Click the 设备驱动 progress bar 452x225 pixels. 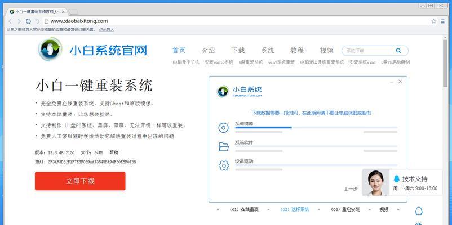(x=316, y=165)
